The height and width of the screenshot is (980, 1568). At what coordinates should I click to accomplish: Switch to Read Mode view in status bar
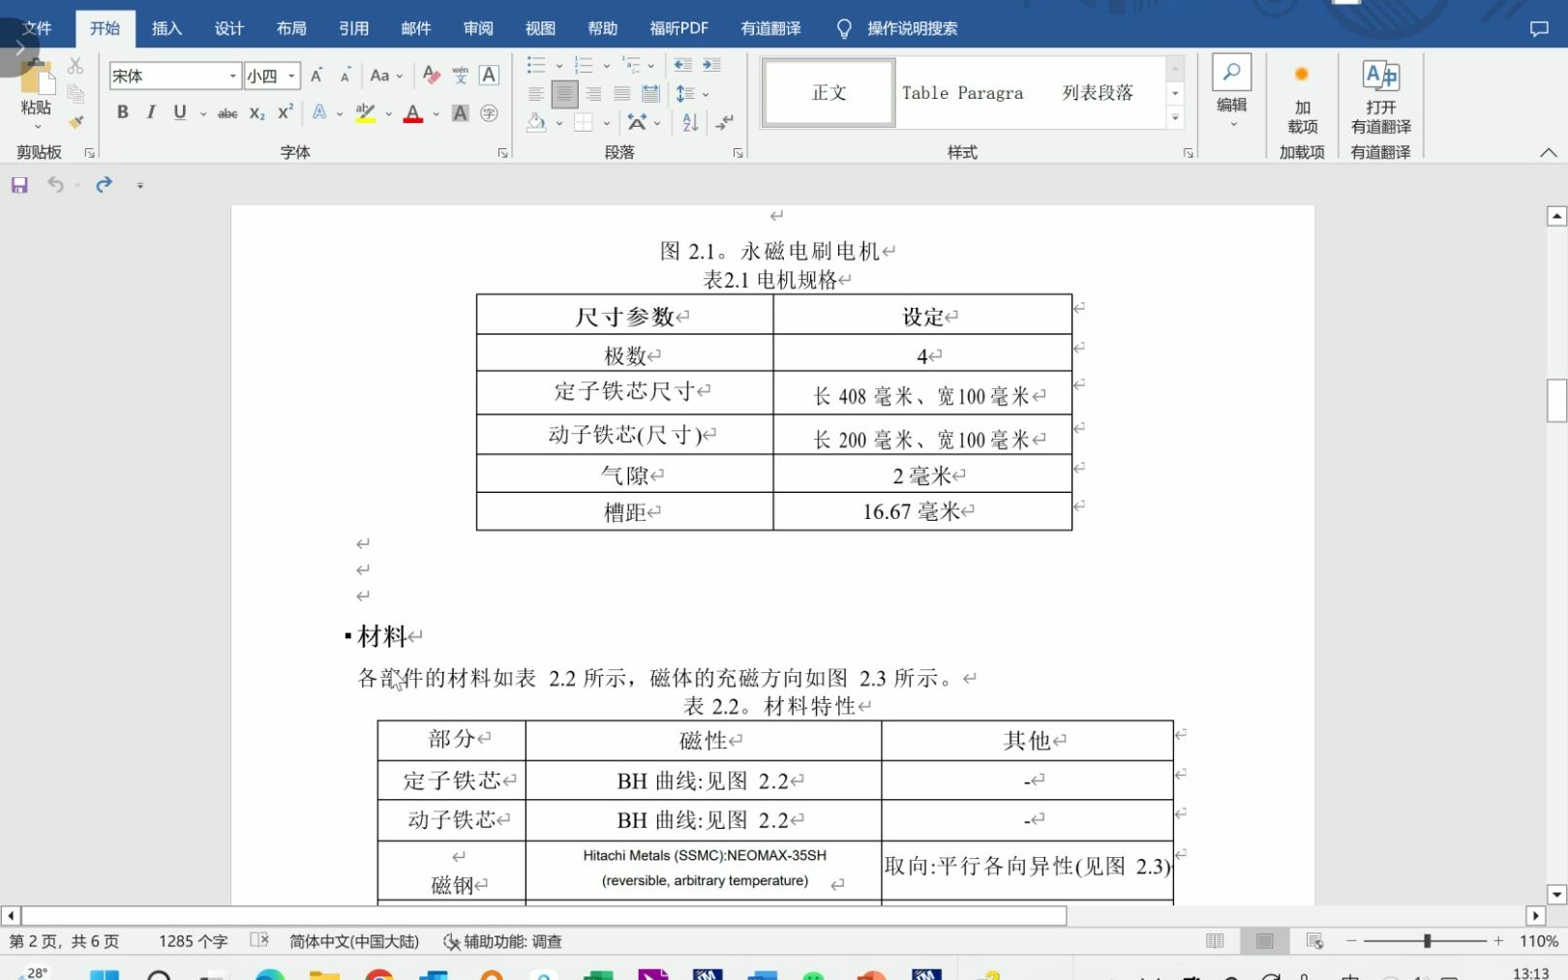click(1215, 940)
